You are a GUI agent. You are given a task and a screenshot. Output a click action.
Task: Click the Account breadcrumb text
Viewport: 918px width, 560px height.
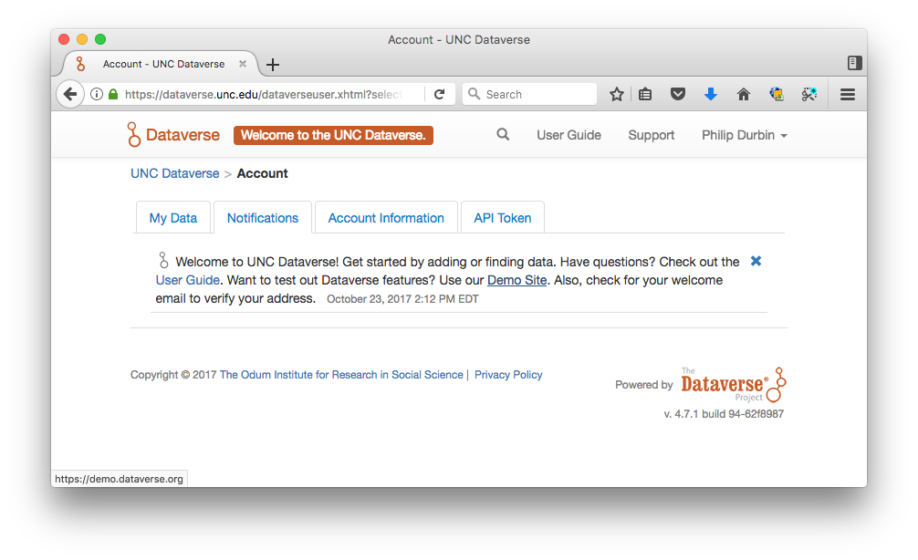(262, 173)
